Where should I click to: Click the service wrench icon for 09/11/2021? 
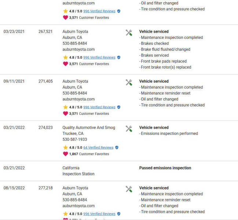129,82
